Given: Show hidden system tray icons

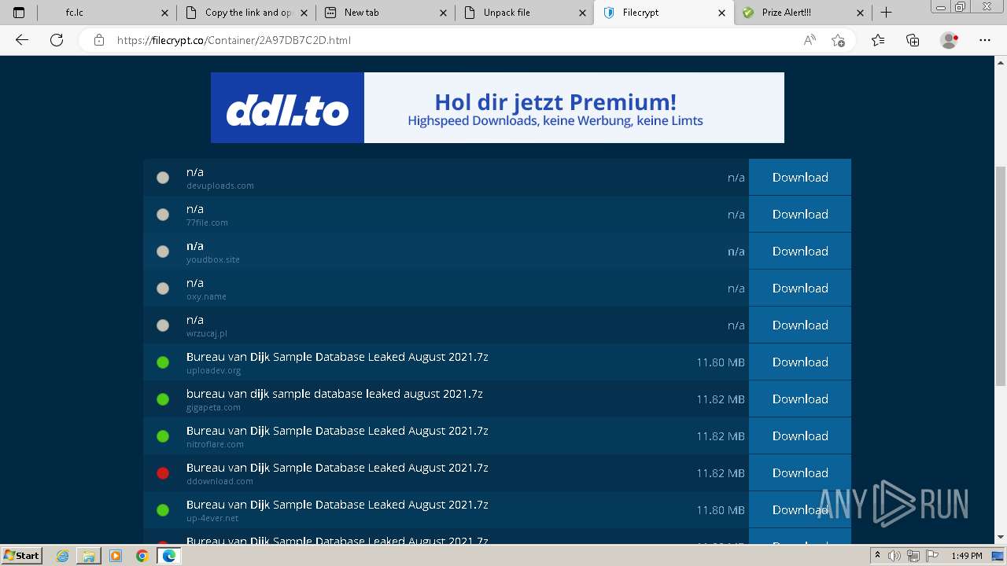Looking at the screenshot, I should (x=877, y=556).
